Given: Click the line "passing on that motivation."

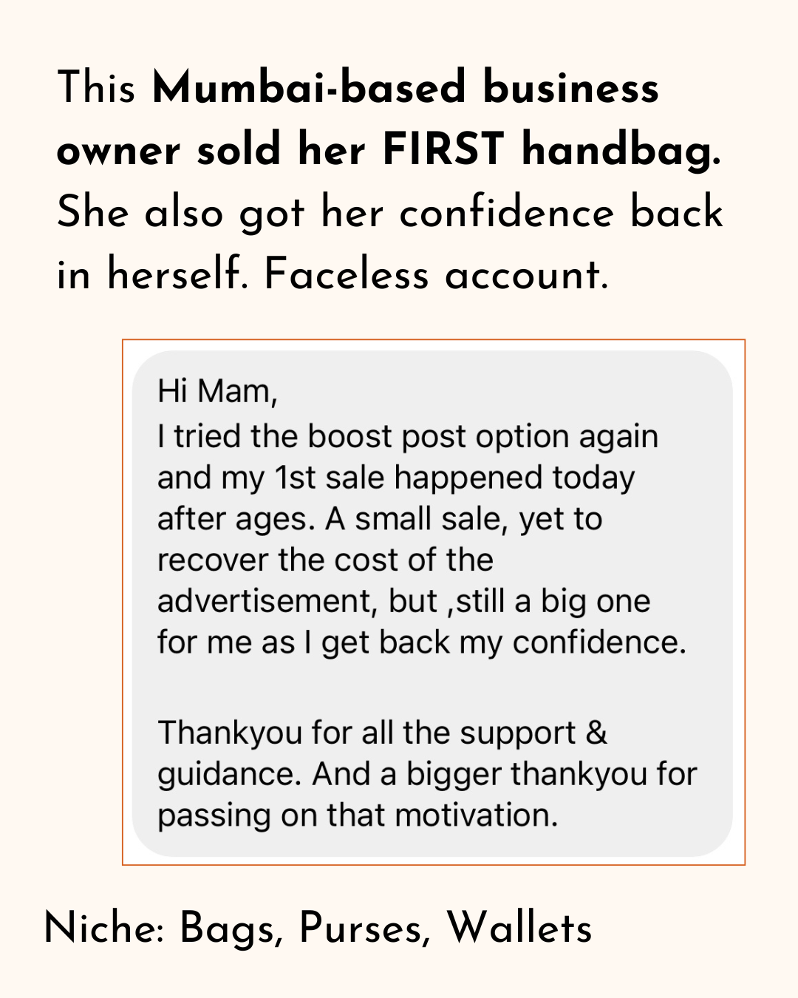Looking at the screenshot, I should click(358, 815).
